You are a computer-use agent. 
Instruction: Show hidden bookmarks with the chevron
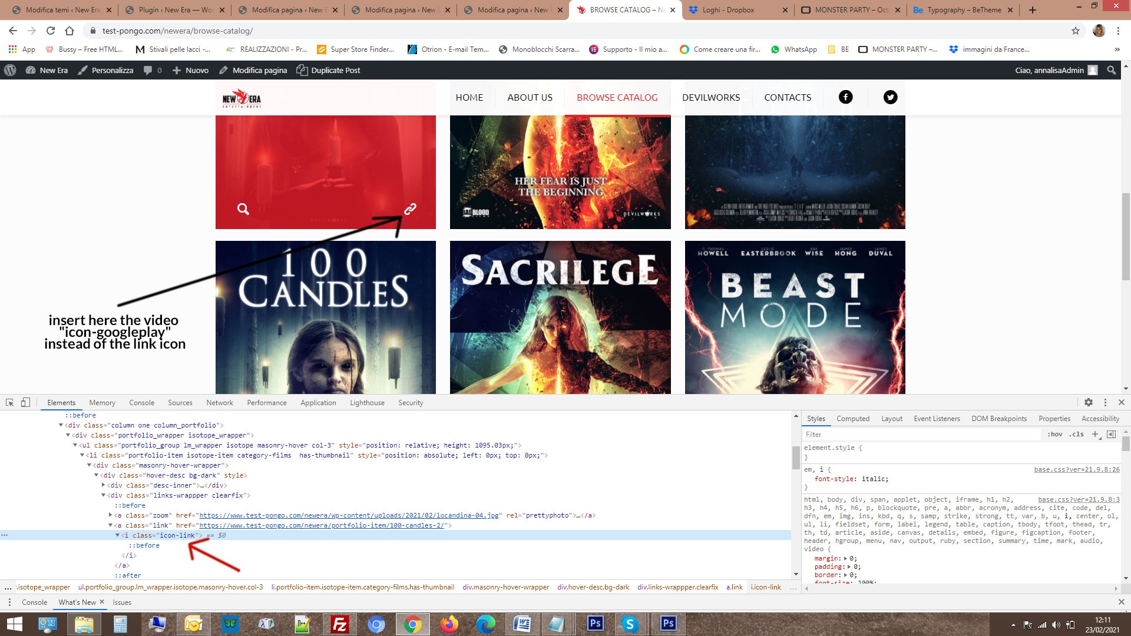click(1117, 49)
